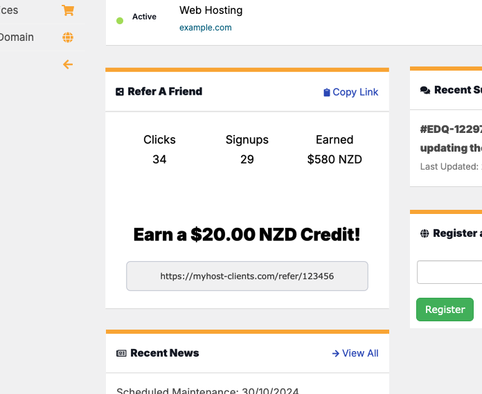
Task: Click the shopping cart icon in sidebar
Action: 67,10
